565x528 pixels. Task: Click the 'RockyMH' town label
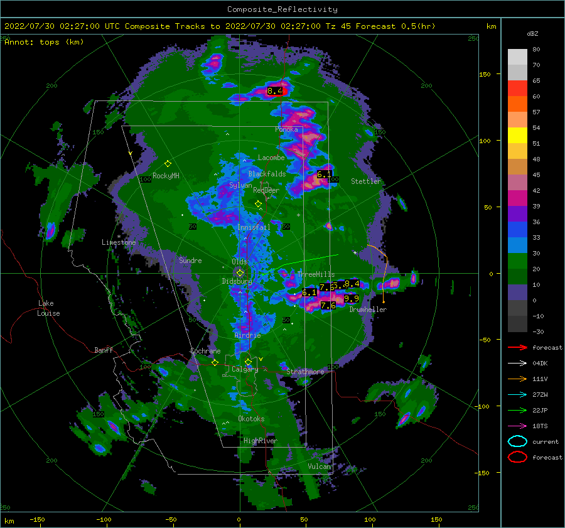tap(166, 176)
